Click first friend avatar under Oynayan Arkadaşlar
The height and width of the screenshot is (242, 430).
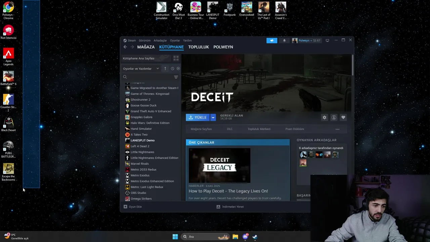[x=303, y=155]
